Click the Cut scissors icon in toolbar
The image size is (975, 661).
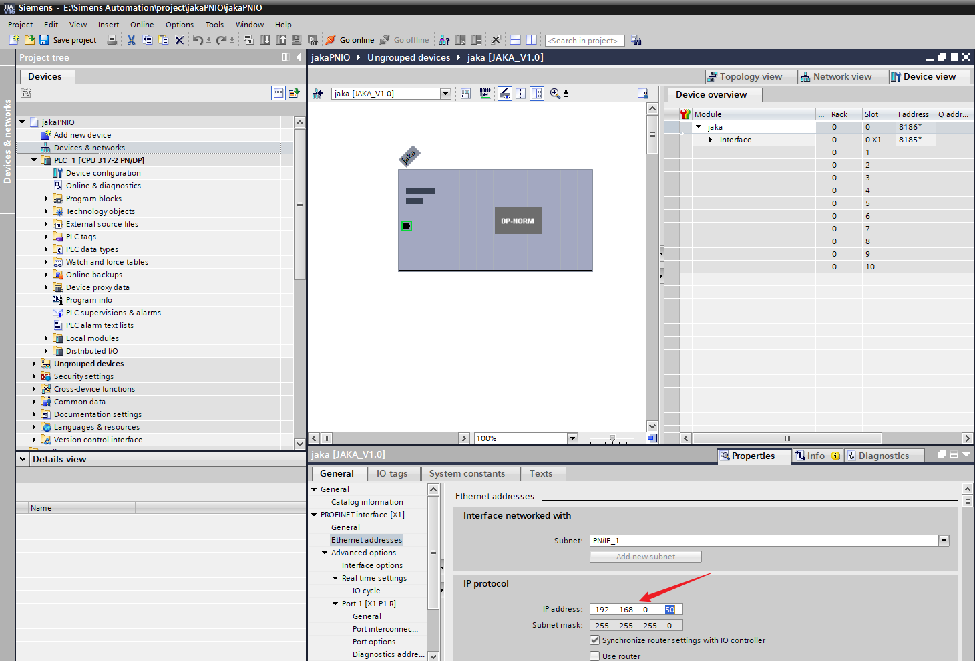coord(131,40)
